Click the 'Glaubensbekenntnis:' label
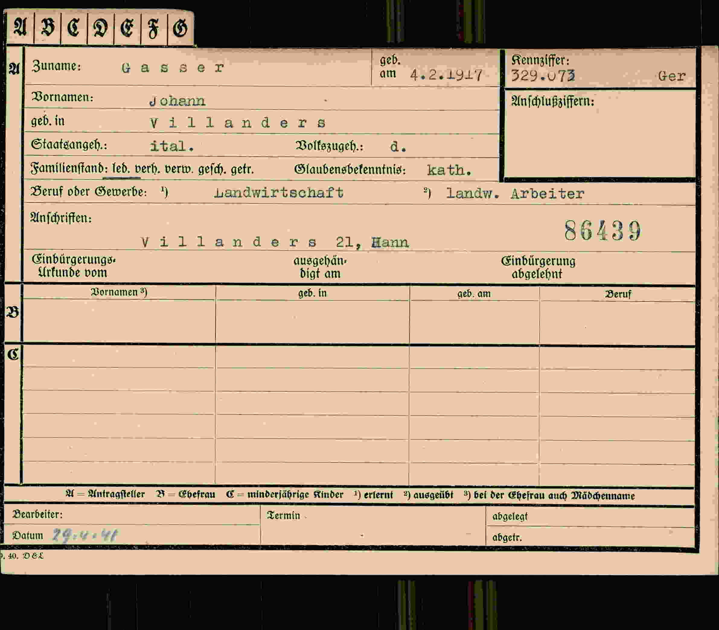Viewport: 719px width, 630px height. [x=350, y=170]
